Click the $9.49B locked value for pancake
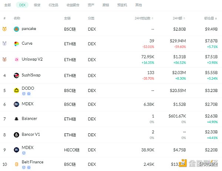This screenshot has height=171, width=222. coord(211,29)
